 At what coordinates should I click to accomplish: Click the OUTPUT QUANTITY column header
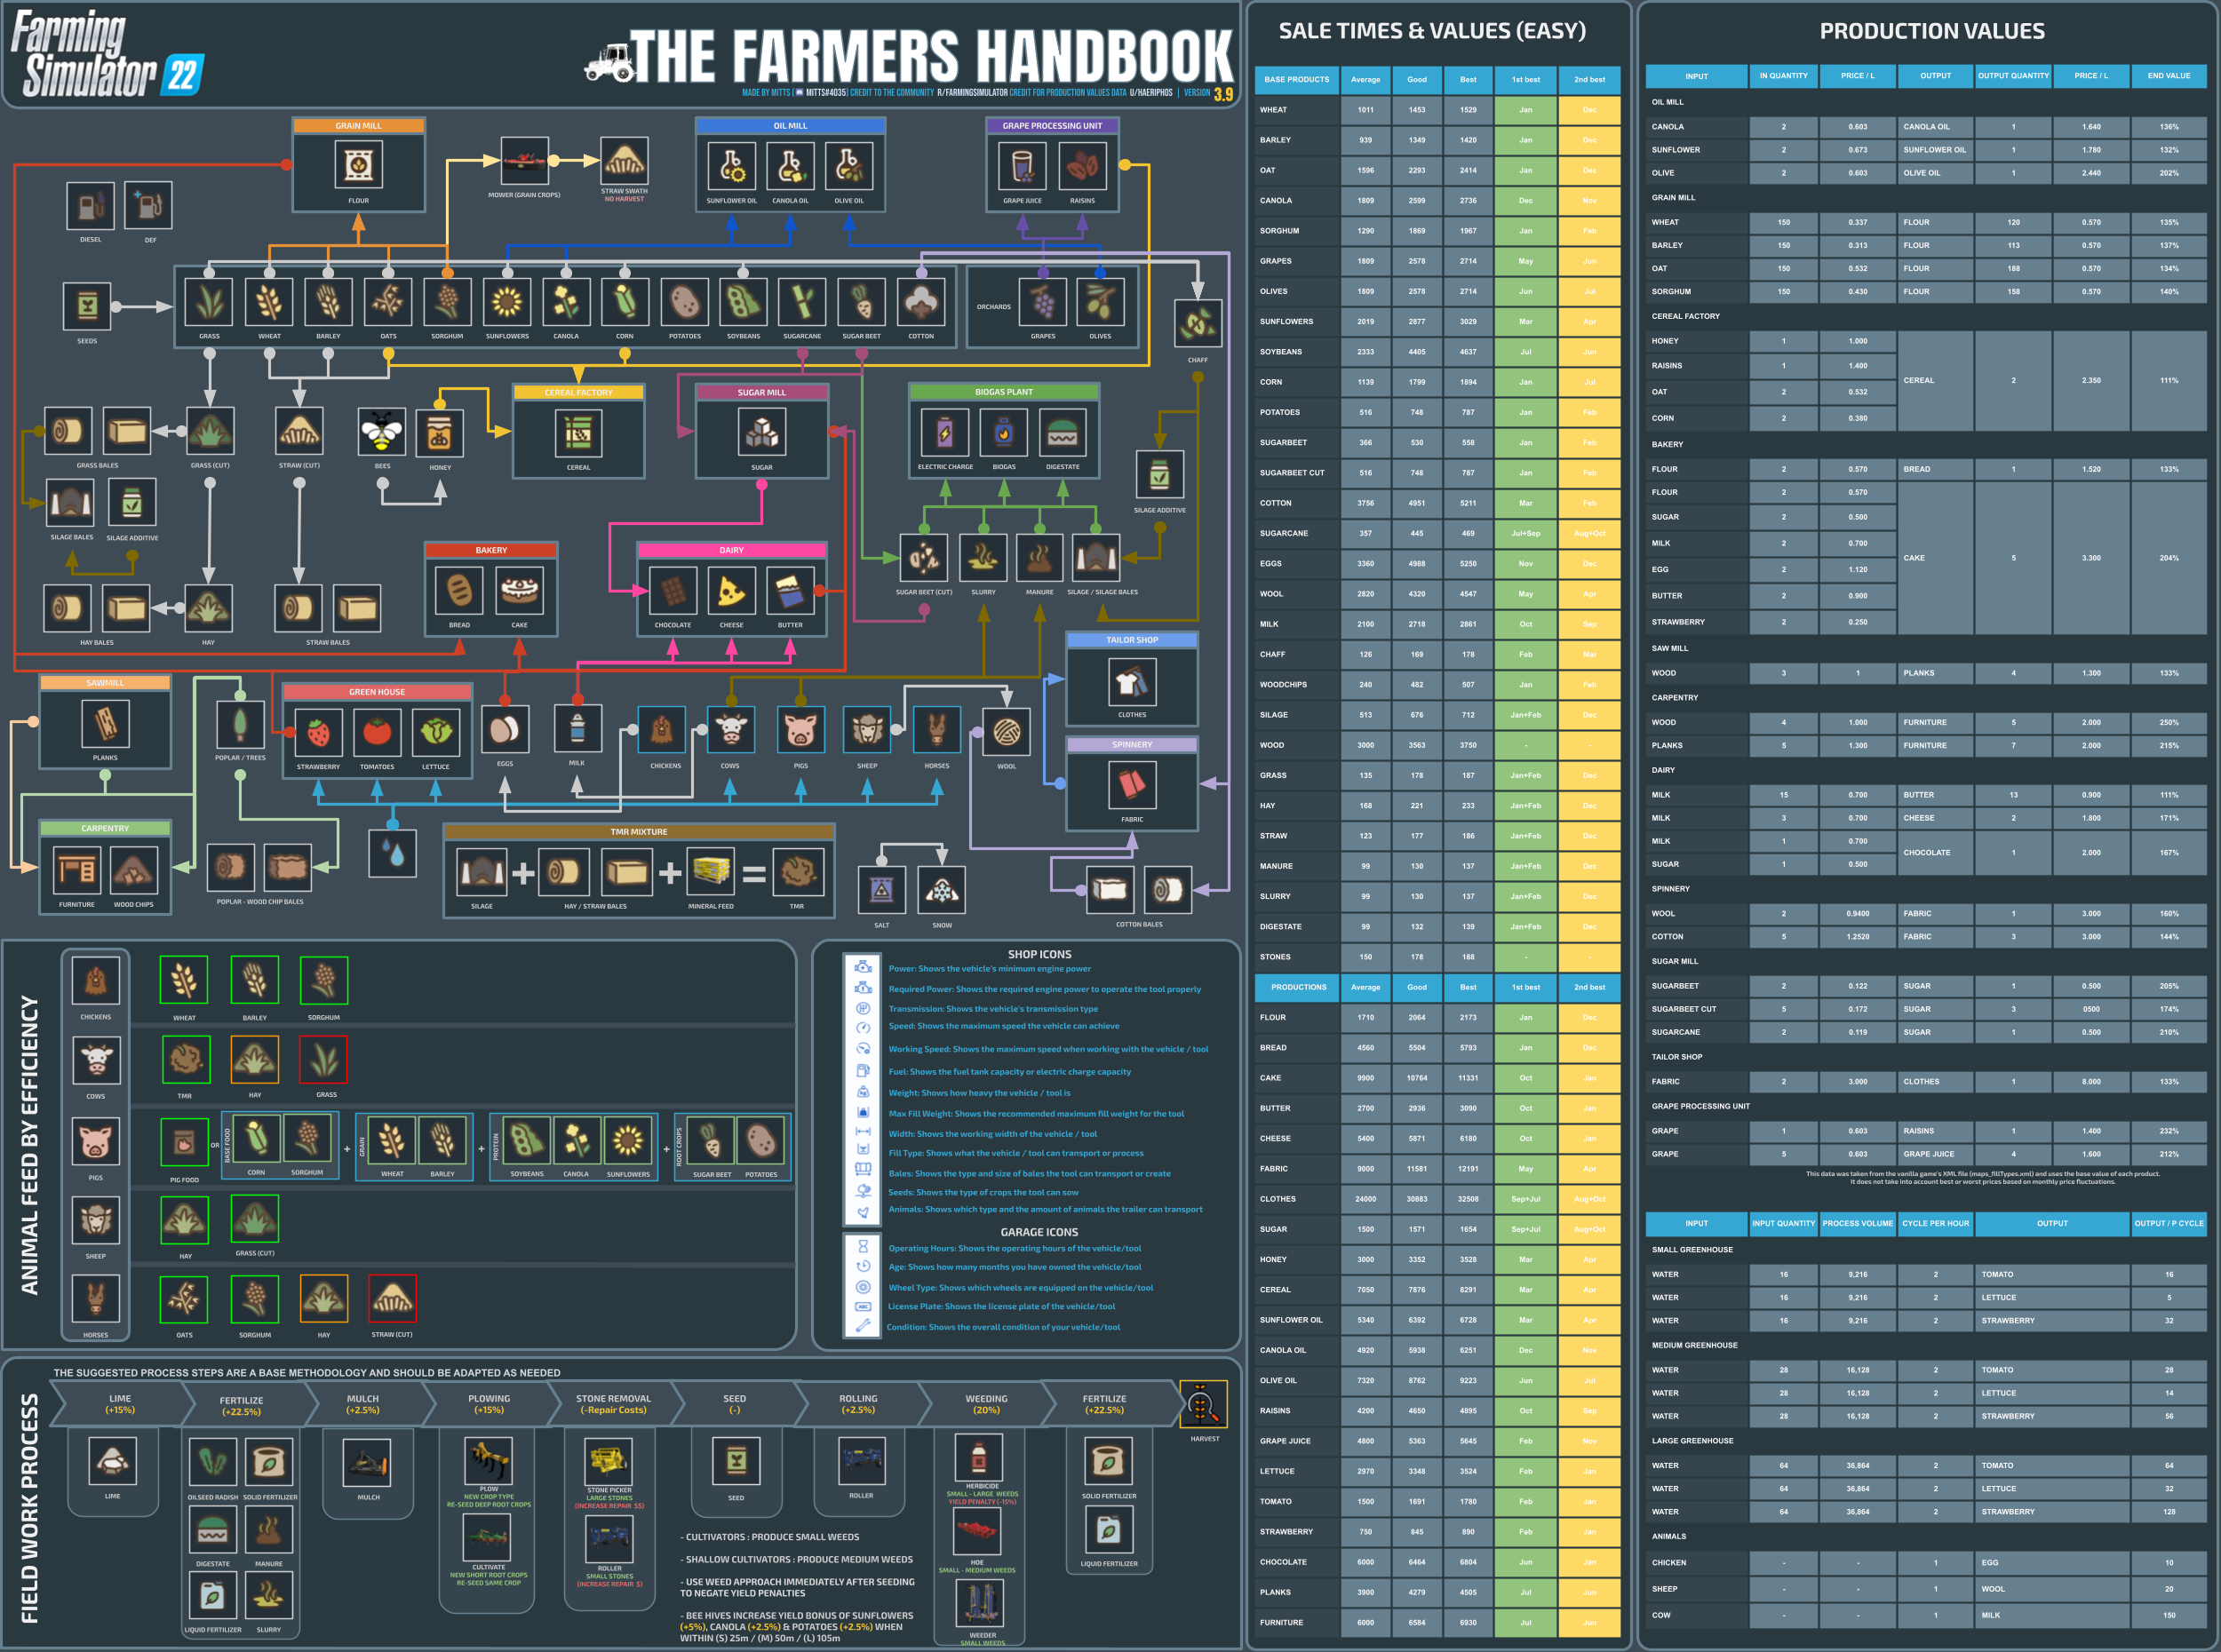click(2013, 76)
